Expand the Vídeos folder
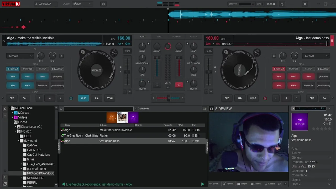Viewport: 336px width, 189px height. [12, 117]
